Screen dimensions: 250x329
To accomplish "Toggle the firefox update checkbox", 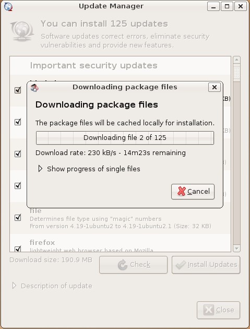I will pyautogui.click(x=18, y=249).
